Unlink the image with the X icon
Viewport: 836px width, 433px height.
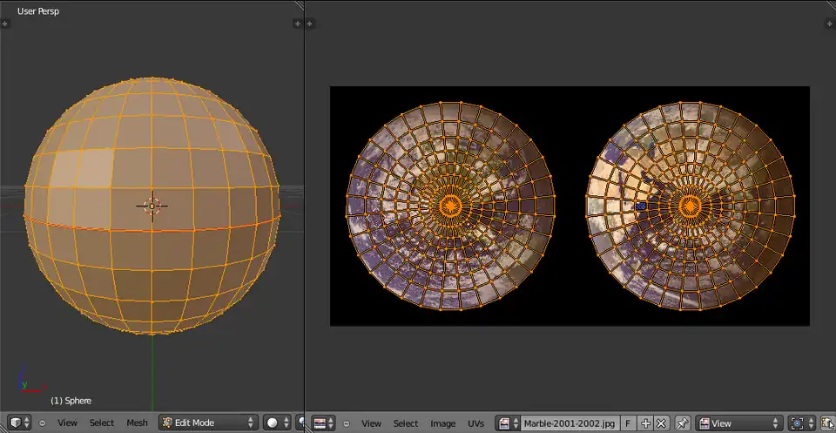661,423
